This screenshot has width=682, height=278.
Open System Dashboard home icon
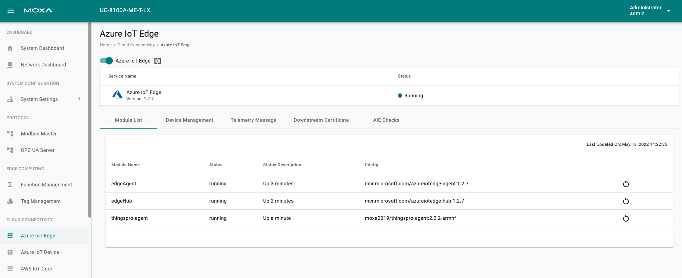tap(10, 48)
